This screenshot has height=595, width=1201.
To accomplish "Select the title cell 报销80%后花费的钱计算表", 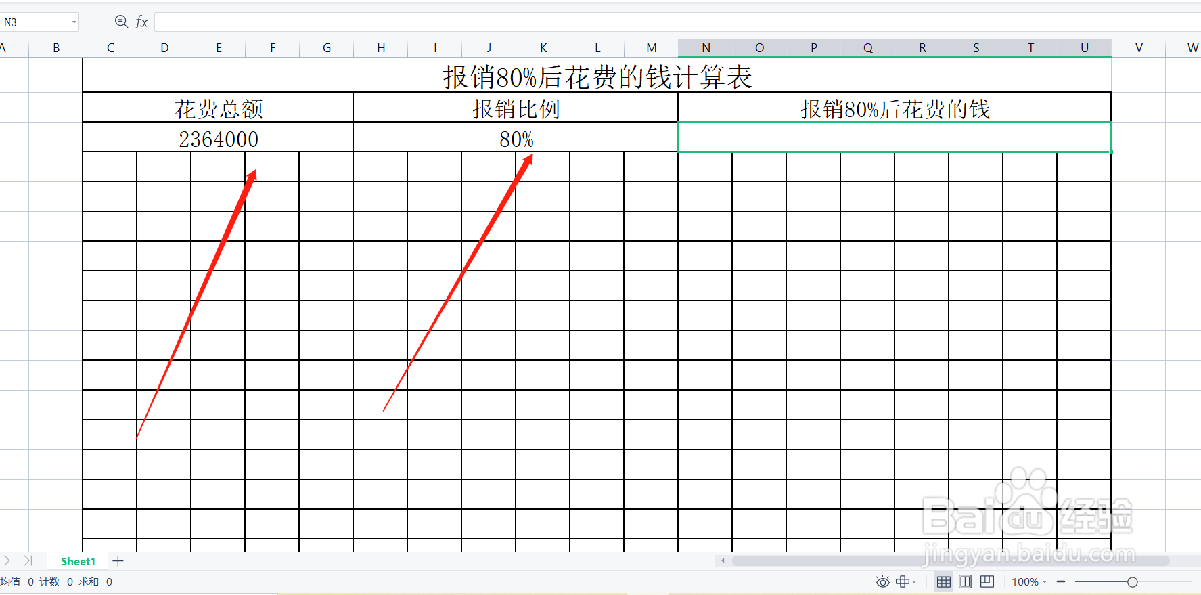I will (597, 74).
